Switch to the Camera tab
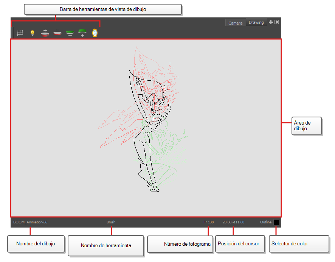This screenshot has height=262, width=335. (236, 23)
